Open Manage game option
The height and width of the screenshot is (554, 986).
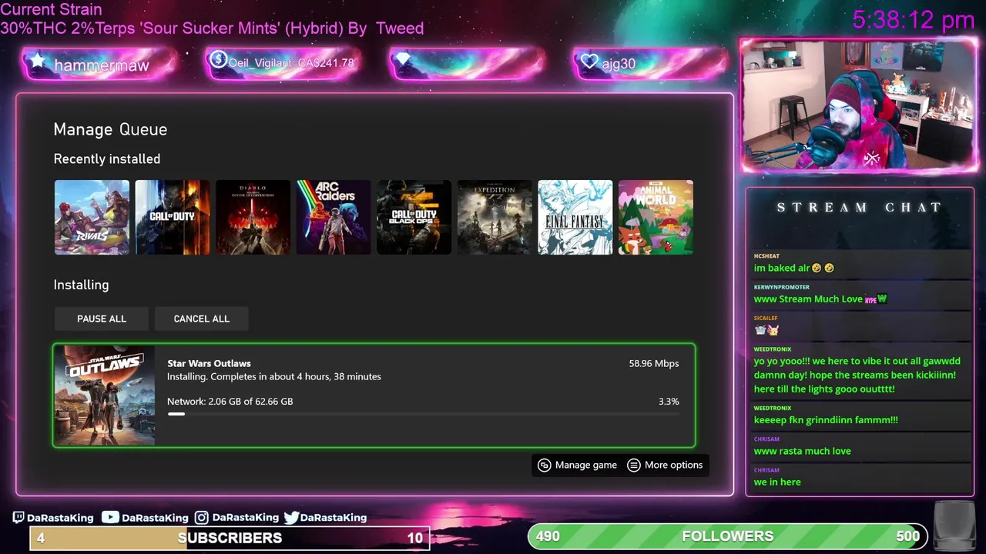[x=577, y=465]
